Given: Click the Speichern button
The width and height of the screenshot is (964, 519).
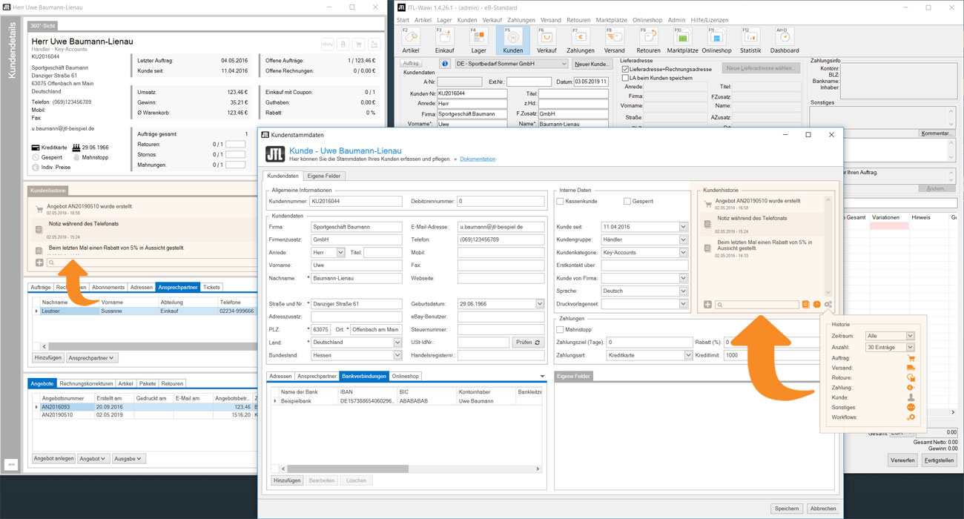Looking at the screenshot, I should tap(787, 509).
